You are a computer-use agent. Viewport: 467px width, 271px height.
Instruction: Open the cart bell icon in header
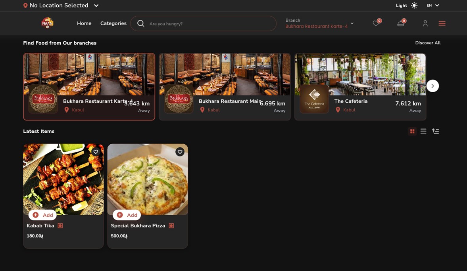[401, 23]
